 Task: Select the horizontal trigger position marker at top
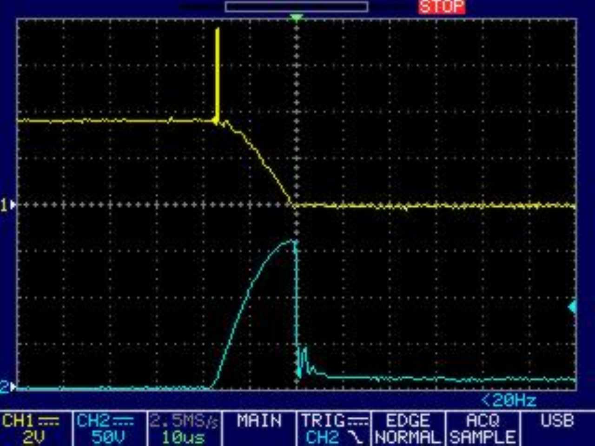pos(296,18)
